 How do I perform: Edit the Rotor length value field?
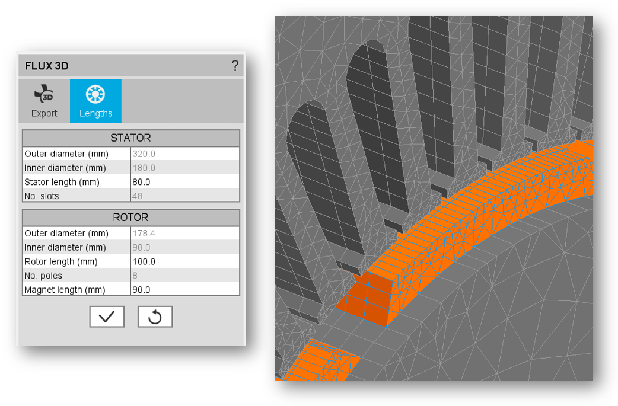[x=184, y=261]
